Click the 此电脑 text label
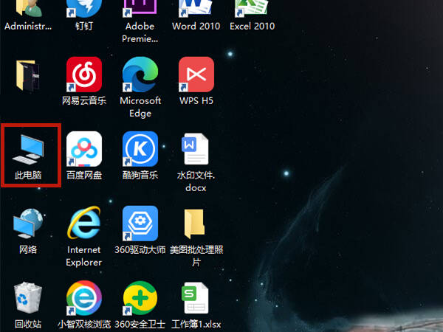Image resolution: width=443 pixels, height=332 pixels. 28,176
